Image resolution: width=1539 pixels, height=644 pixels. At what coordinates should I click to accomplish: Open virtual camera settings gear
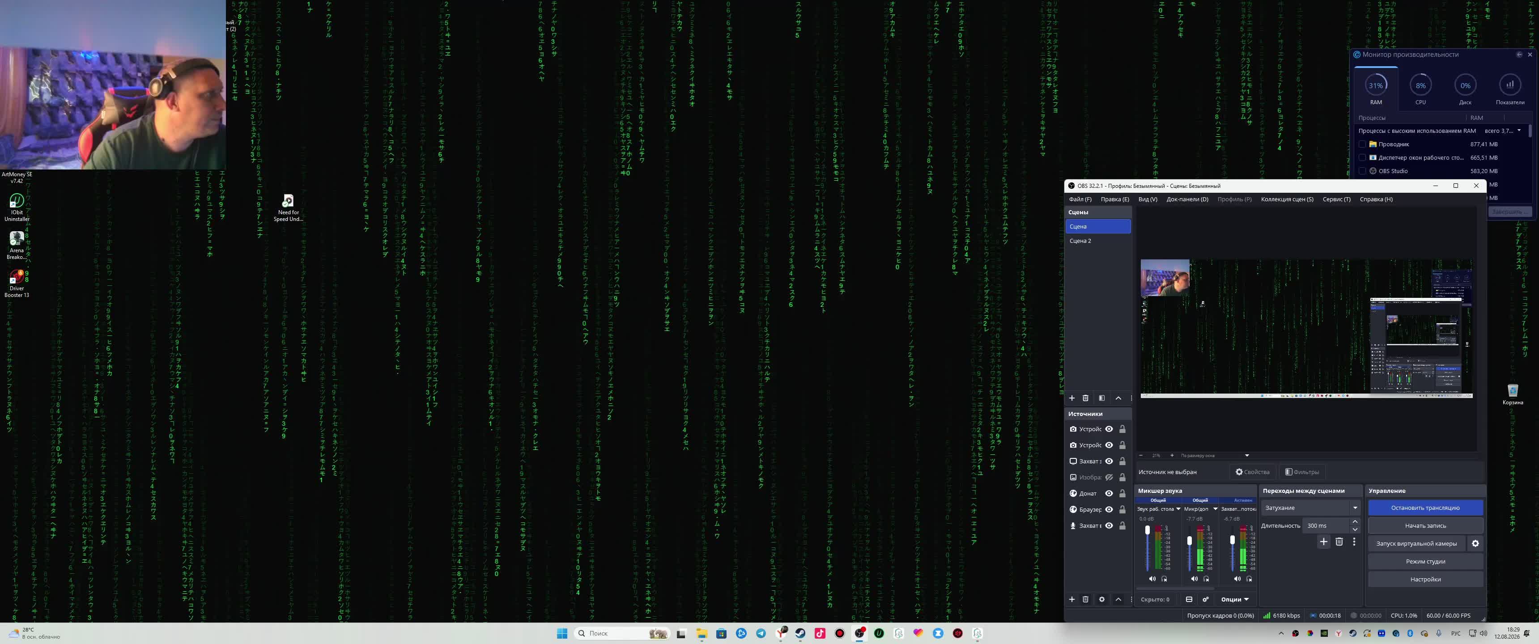[x=1475, y=544]
